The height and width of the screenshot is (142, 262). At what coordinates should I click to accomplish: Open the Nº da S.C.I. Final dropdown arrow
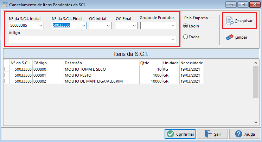click(x=84, y=26)
